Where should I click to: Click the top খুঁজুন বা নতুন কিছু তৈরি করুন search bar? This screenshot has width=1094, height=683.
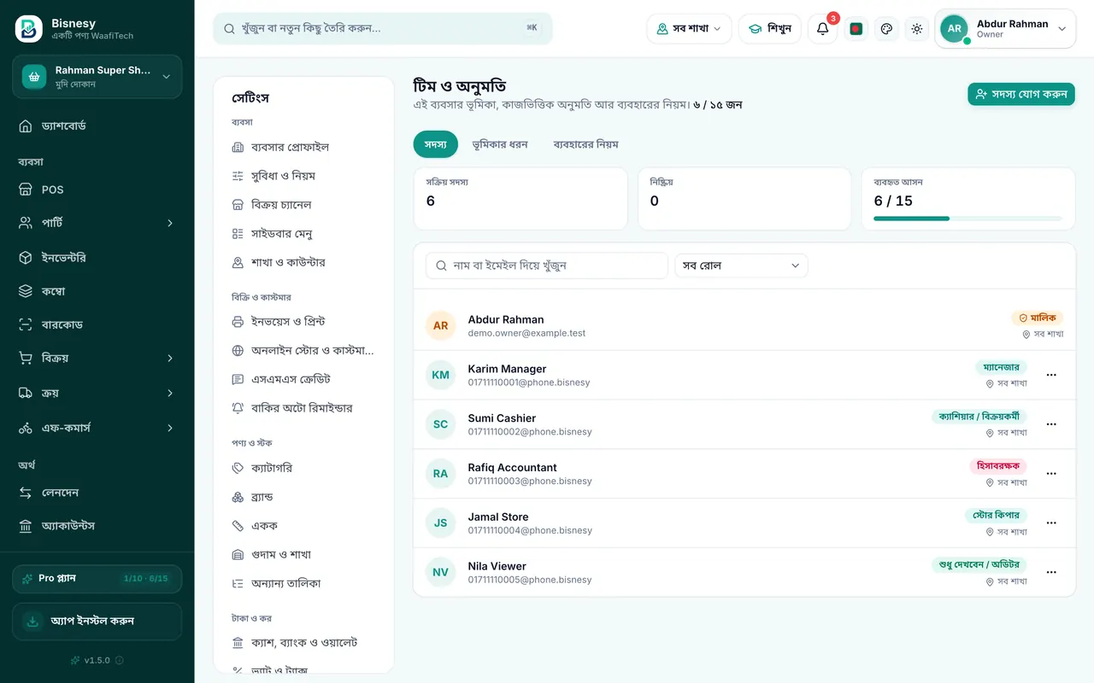(x=383, y=28)
